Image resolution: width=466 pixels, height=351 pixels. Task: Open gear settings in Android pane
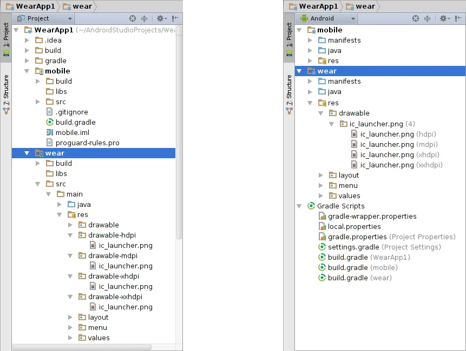[x=444, y=18]
